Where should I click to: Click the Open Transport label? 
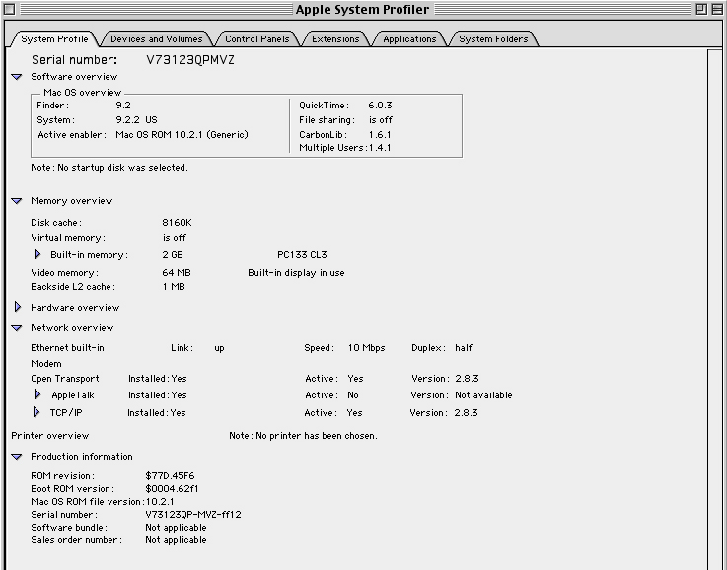click(65, 379)
